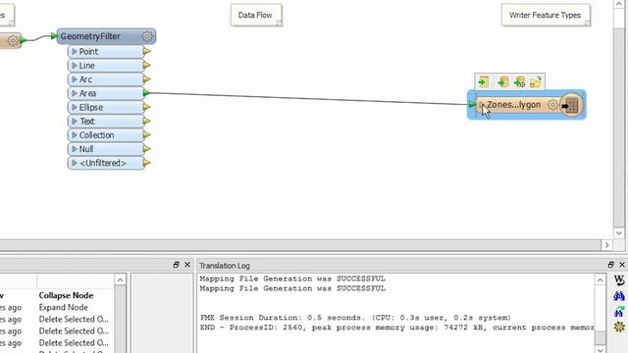Open GeometryFilter parameters gear

tap(147, 36)
